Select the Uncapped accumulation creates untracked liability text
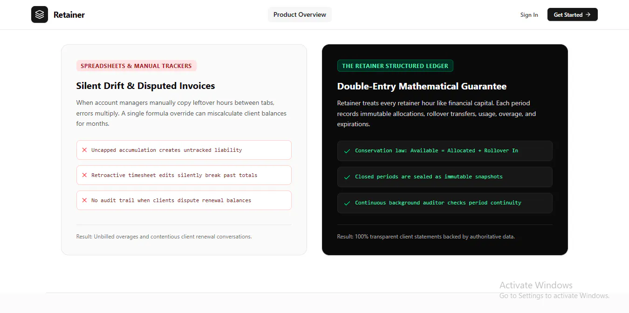 pos(166,150)
